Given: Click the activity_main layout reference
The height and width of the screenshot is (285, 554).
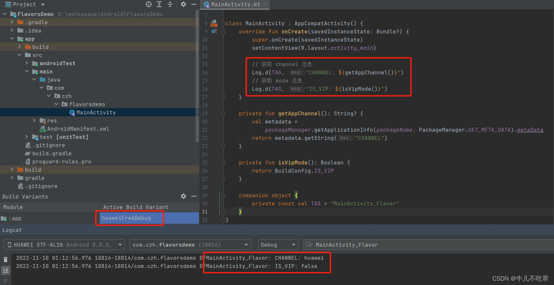Looking at the screenshot, I should click(x=352, y=48).
